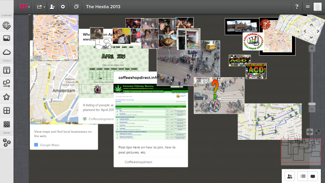Toggle the chat comments panel
This screenshot has height=183, width=325.
tap(313, 176)
